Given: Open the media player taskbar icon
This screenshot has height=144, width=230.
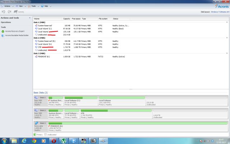Looking at the screenshot, I should click(x=44, y=141).
